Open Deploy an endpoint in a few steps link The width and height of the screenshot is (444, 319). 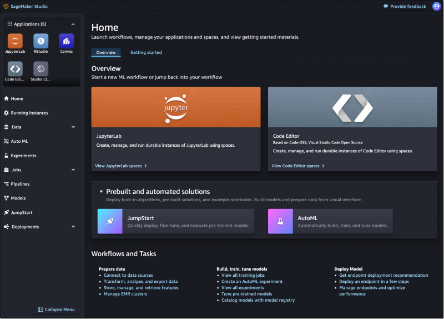click(x=374, y=282)
